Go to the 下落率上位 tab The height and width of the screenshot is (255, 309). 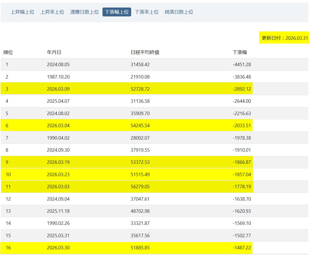coord(147,12)
